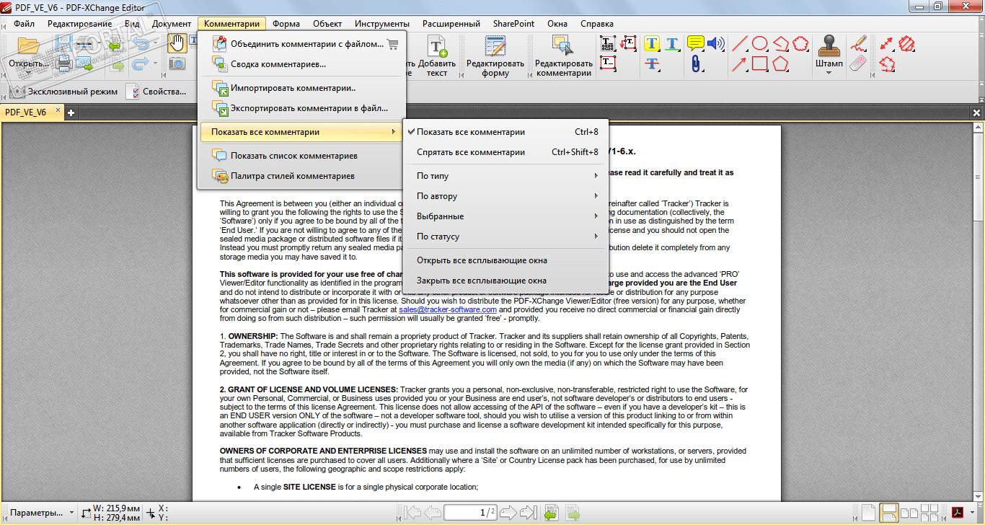Open the Файл menu
The image size is (985, 525).
pyautogui.click(x=24, y=24)
